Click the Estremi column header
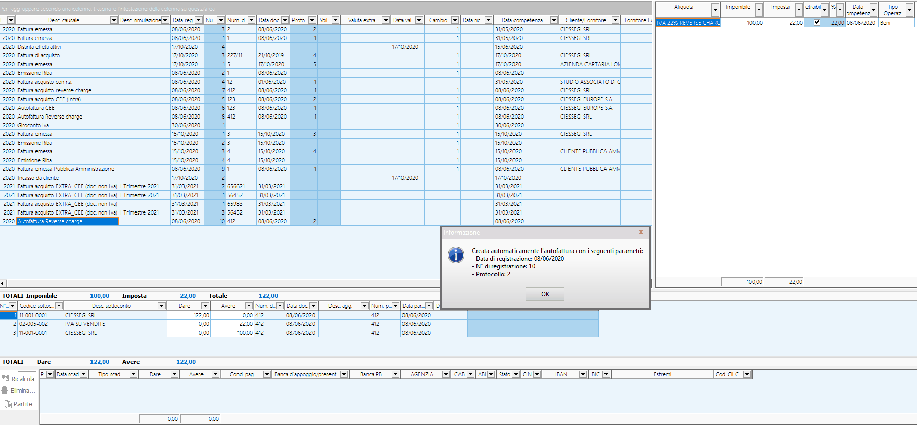The height and width of the screenshot is (426, 917). click(x=662, y=374)
